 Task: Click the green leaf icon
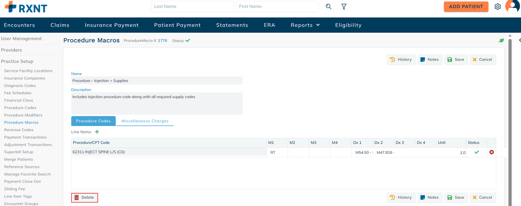point(501,41)
